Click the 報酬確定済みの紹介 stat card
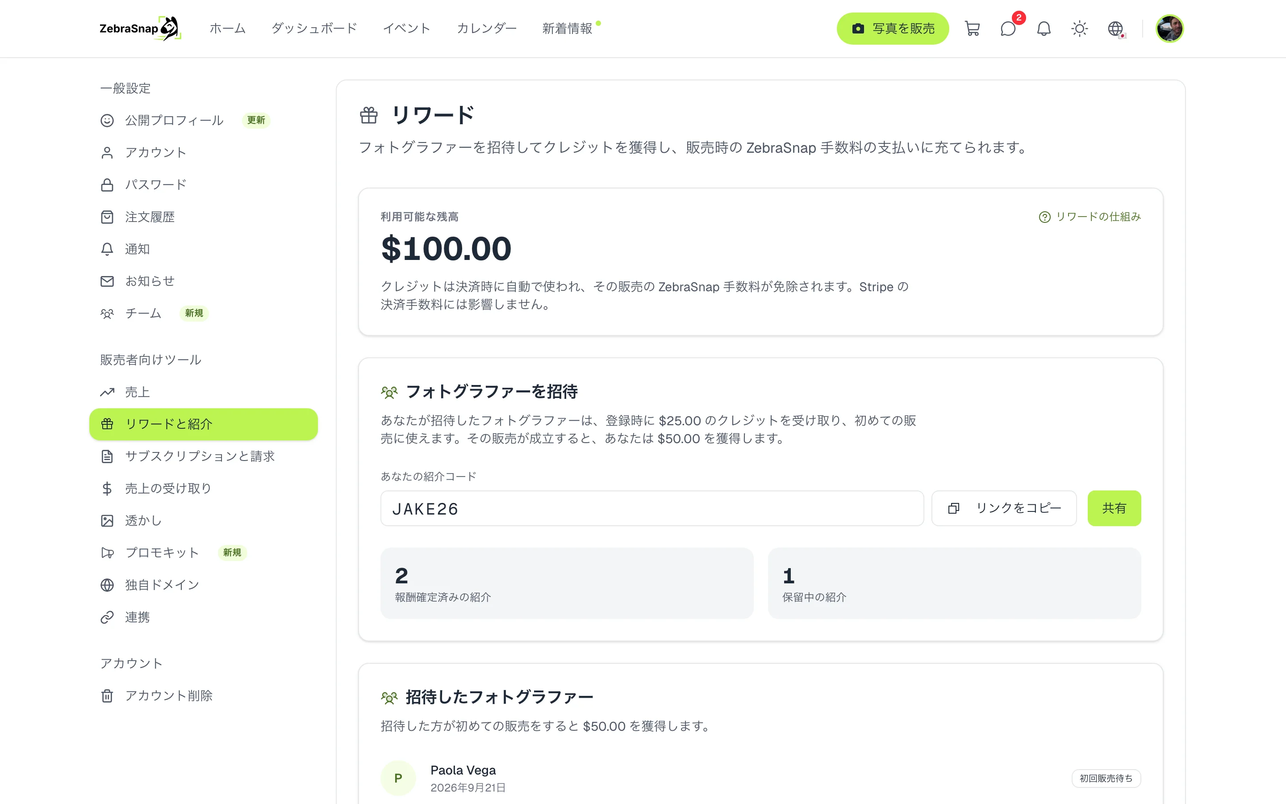Viewport: 1286px width, 804px height. pos(567,583)
